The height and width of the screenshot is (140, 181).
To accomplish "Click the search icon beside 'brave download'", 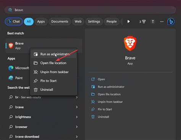I will [x=11, y=137].
